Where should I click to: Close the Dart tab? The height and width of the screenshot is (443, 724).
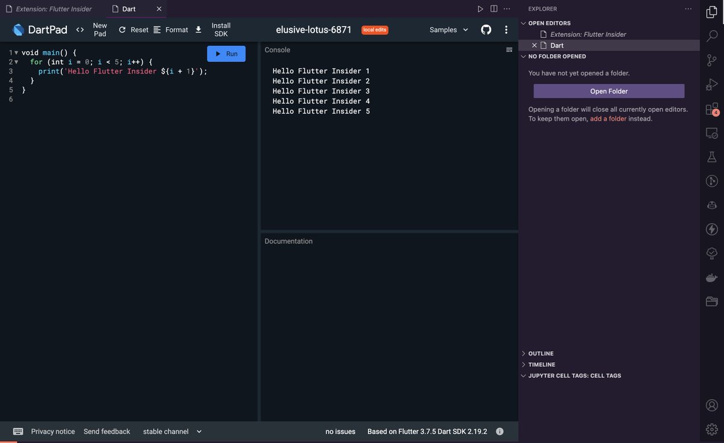(x=159, y=9)
